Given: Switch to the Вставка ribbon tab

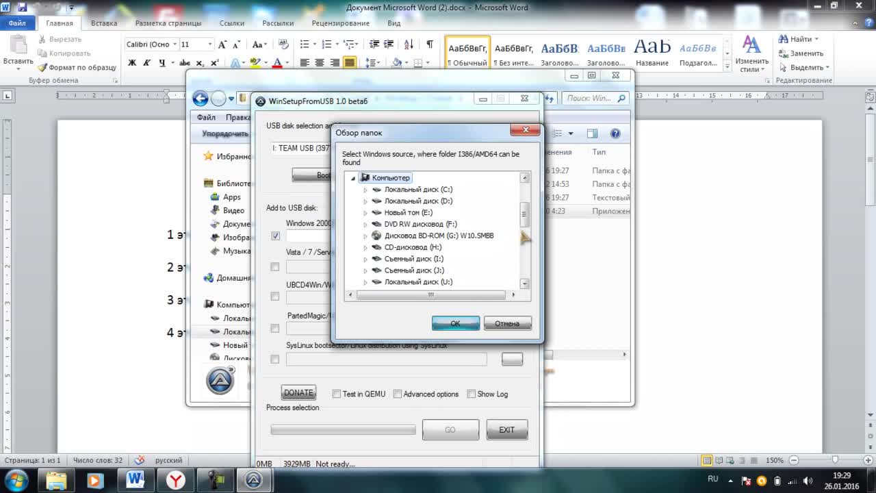Looking at the screenshot, I should (104, 23).
